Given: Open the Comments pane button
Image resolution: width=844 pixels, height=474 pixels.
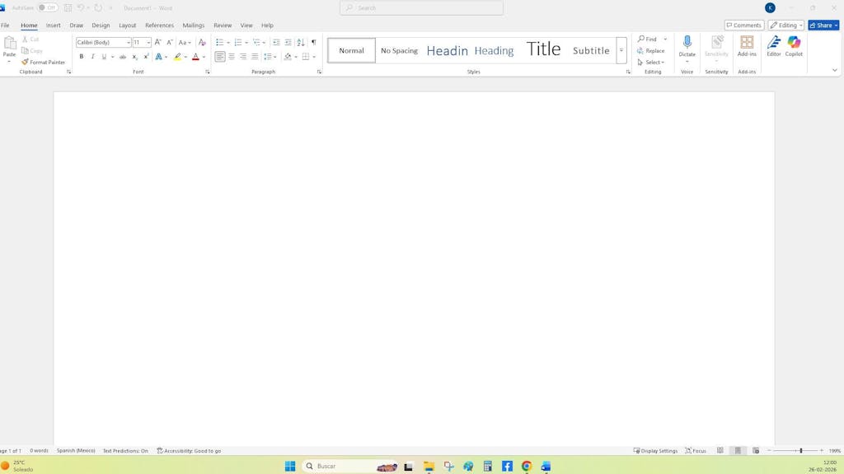Looking at the screenshot, I should coord(743,26).
